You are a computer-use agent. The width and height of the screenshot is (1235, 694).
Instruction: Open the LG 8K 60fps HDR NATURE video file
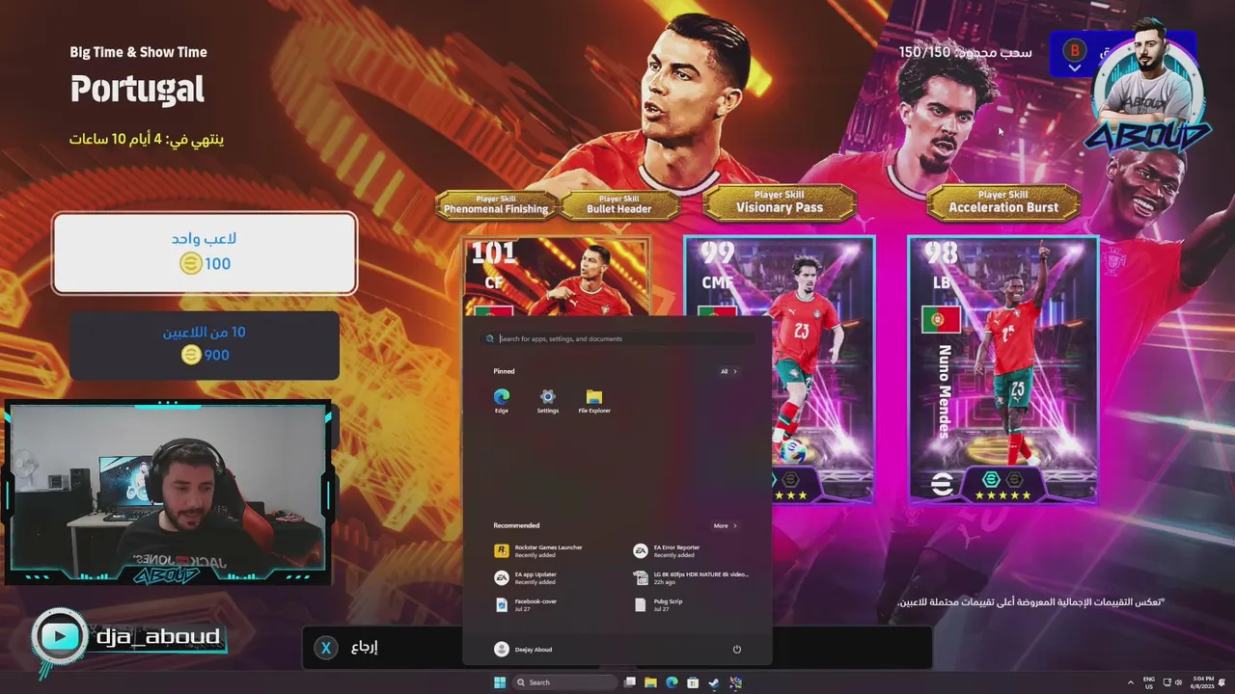tap(691, 577)
